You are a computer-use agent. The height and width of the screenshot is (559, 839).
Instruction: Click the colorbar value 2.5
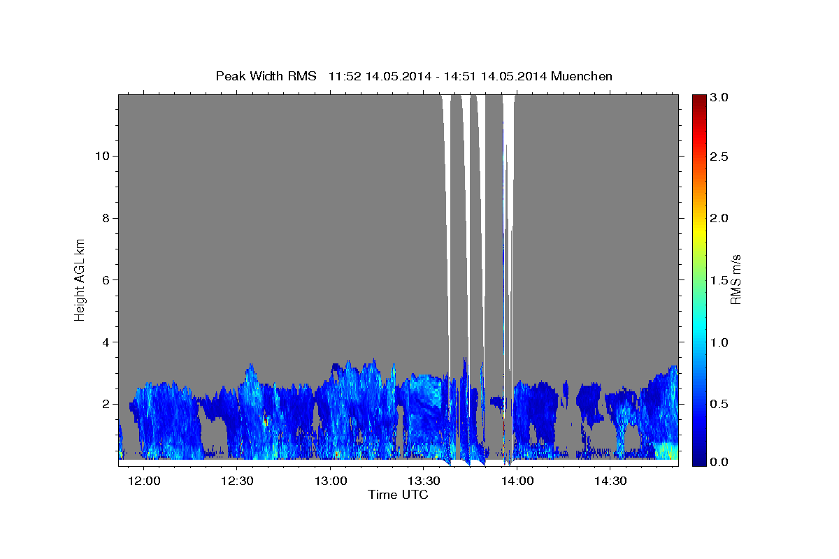(721, 157)
